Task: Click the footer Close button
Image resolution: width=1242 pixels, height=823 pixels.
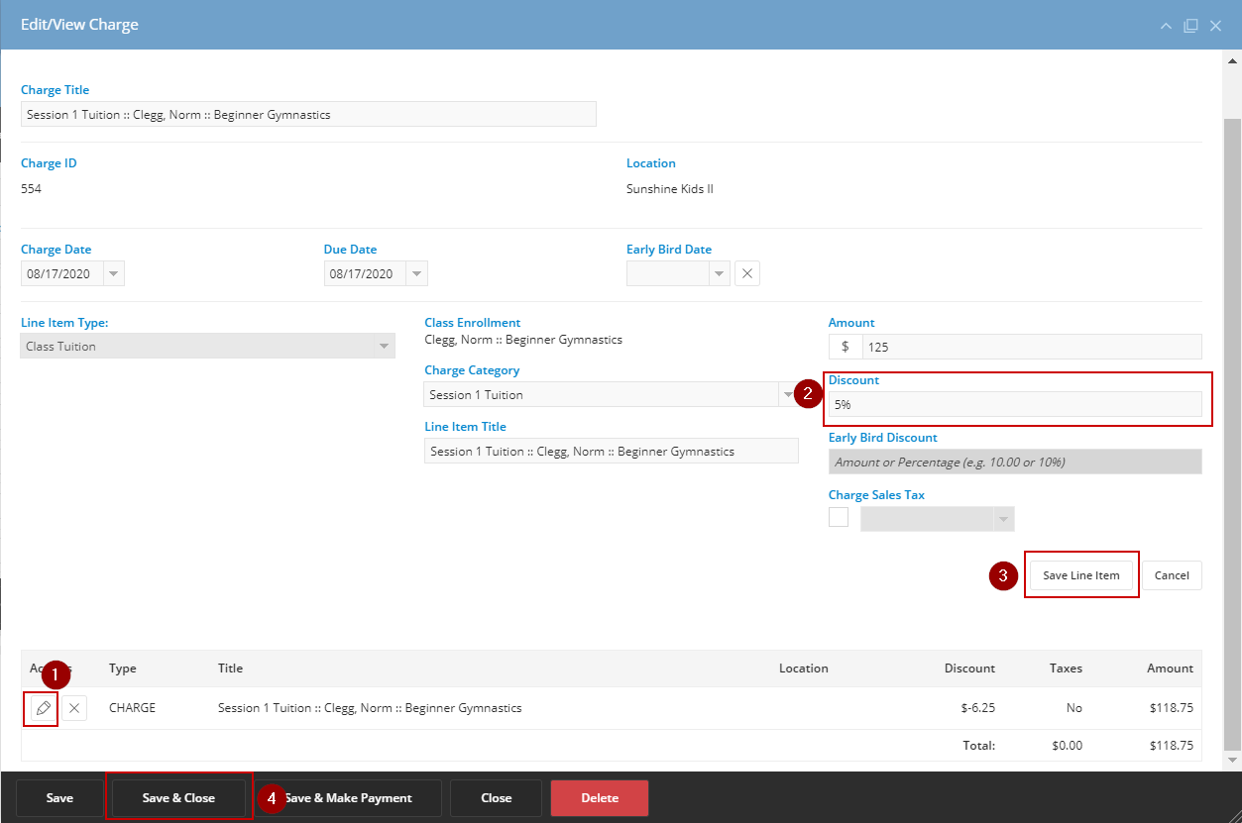Action: [496, 798]
